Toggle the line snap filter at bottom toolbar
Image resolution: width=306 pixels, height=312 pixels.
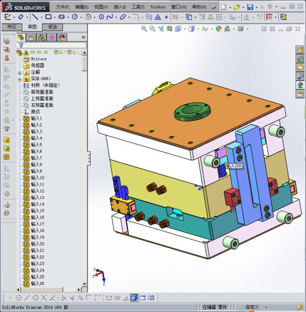[27, 298]
